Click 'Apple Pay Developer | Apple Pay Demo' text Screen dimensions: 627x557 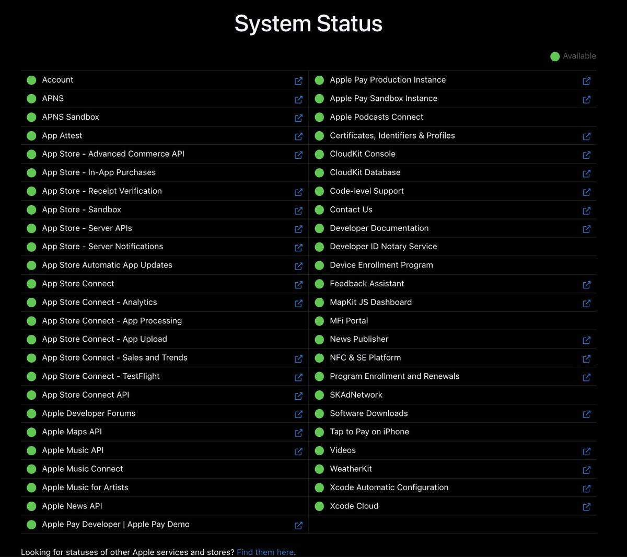(115, 524)
